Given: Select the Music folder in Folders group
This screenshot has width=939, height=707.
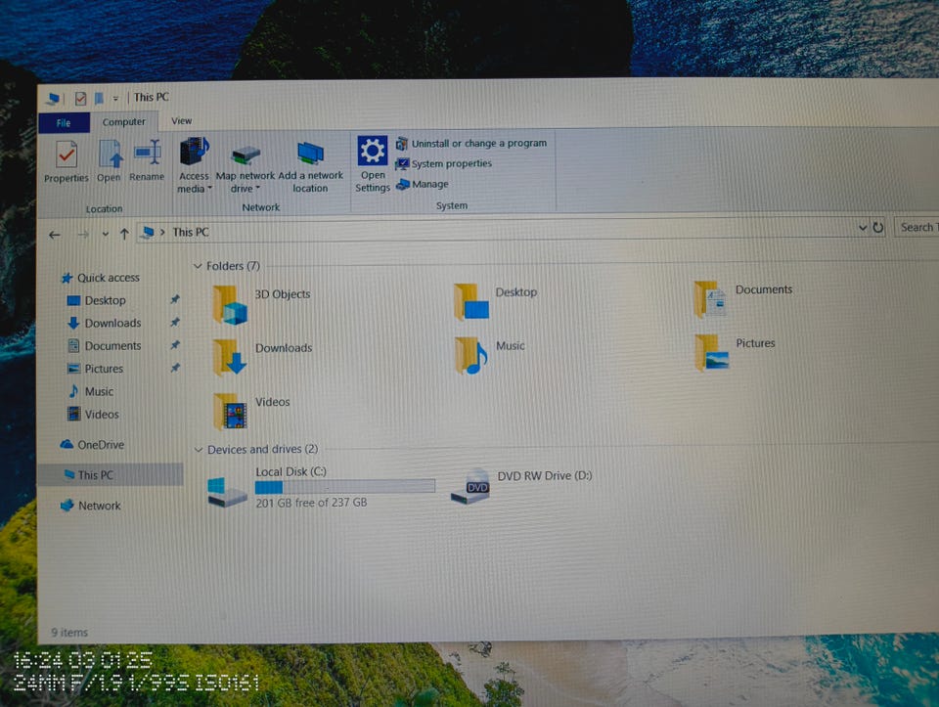Looking at the screenshot, I should pos(489,355).
